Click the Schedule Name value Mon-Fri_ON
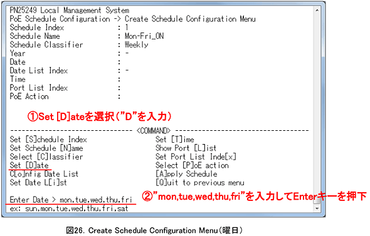The height and width of the screenshot is (236, 370). click(x=144, y=36)
